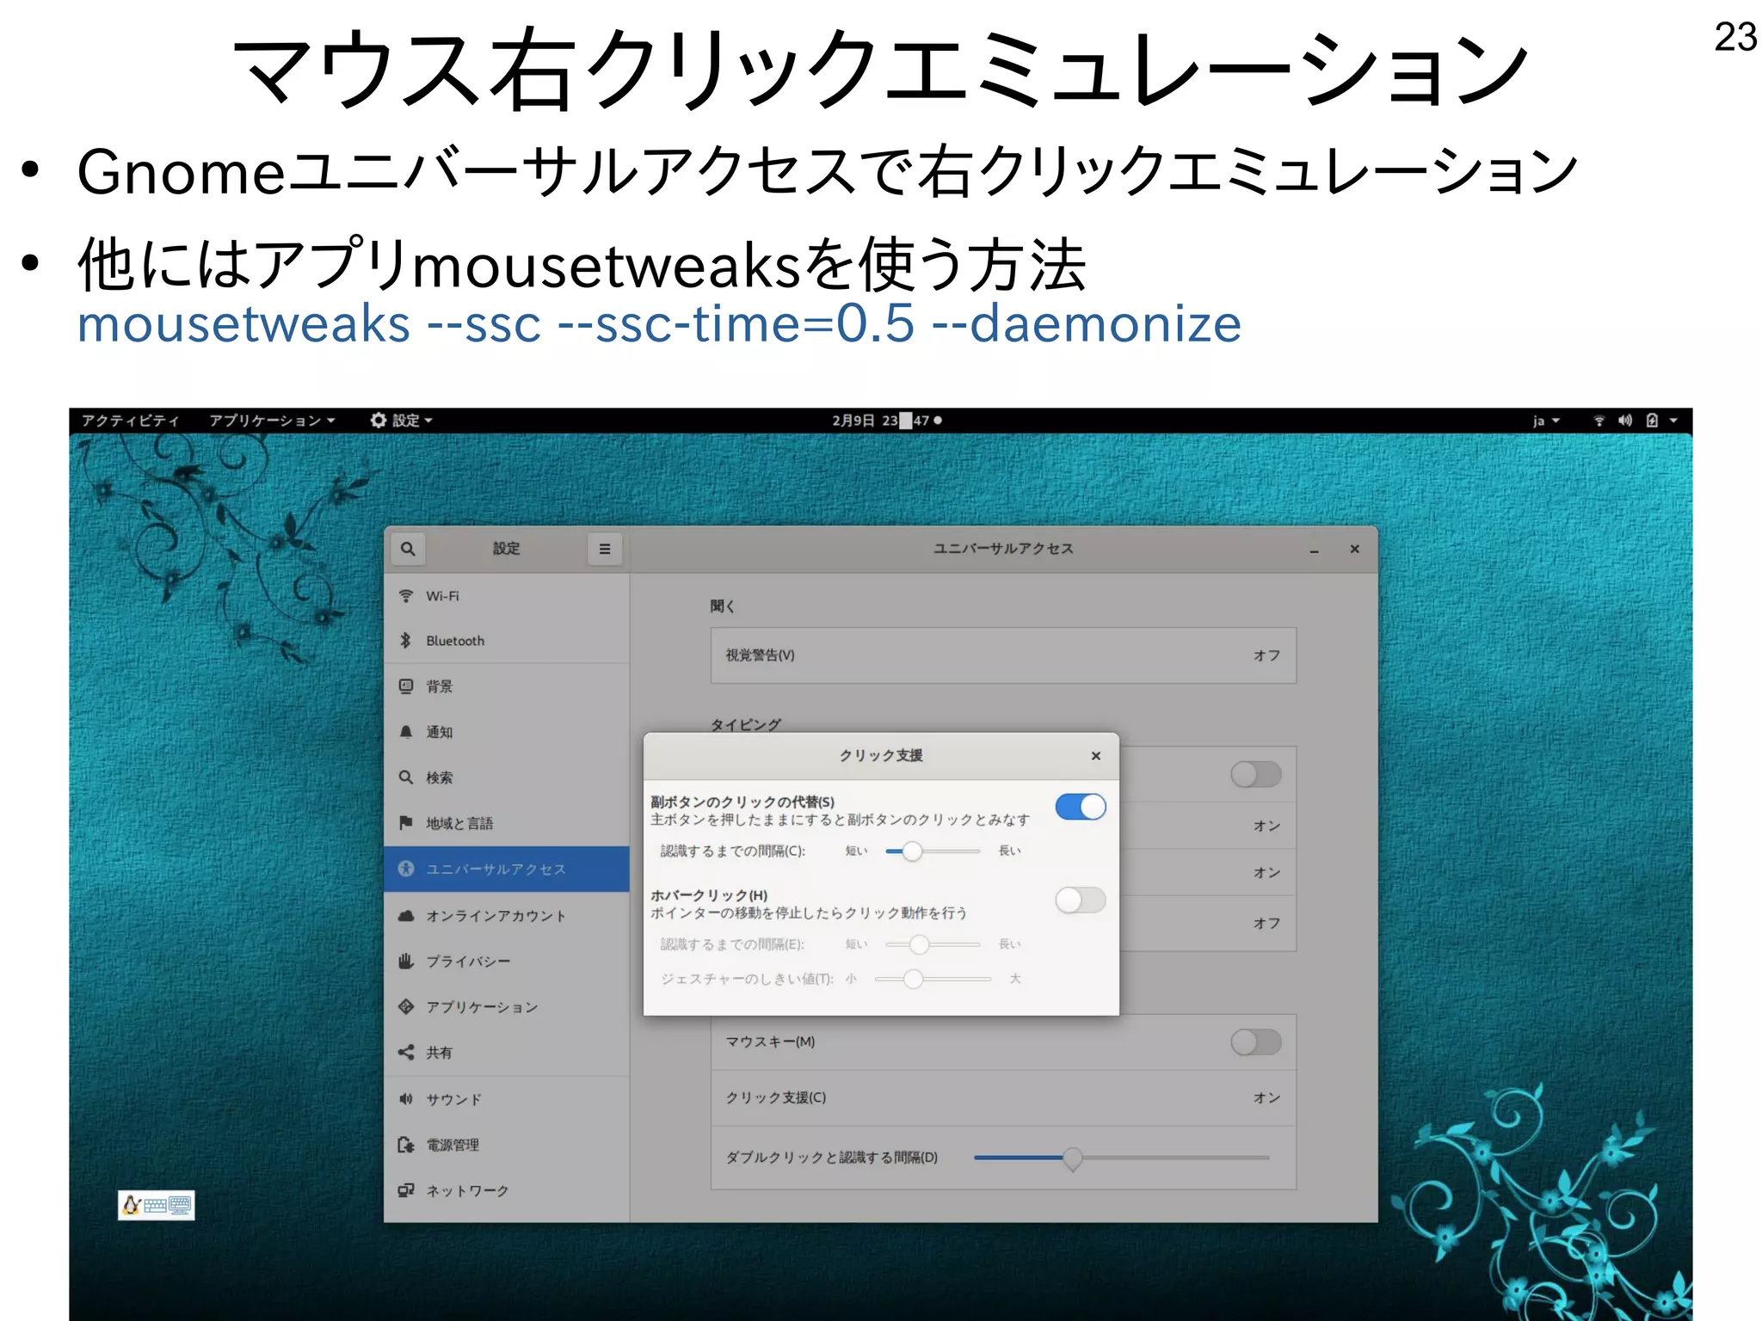The height and width of the screenshot is (1321, 1762).
Task: Close the クリック支援 dialog
Action: tap(1095, 756)
